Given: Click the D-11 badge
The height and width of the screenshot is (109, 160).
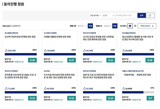Looking at the screenshot, I should tap(110, 60).
